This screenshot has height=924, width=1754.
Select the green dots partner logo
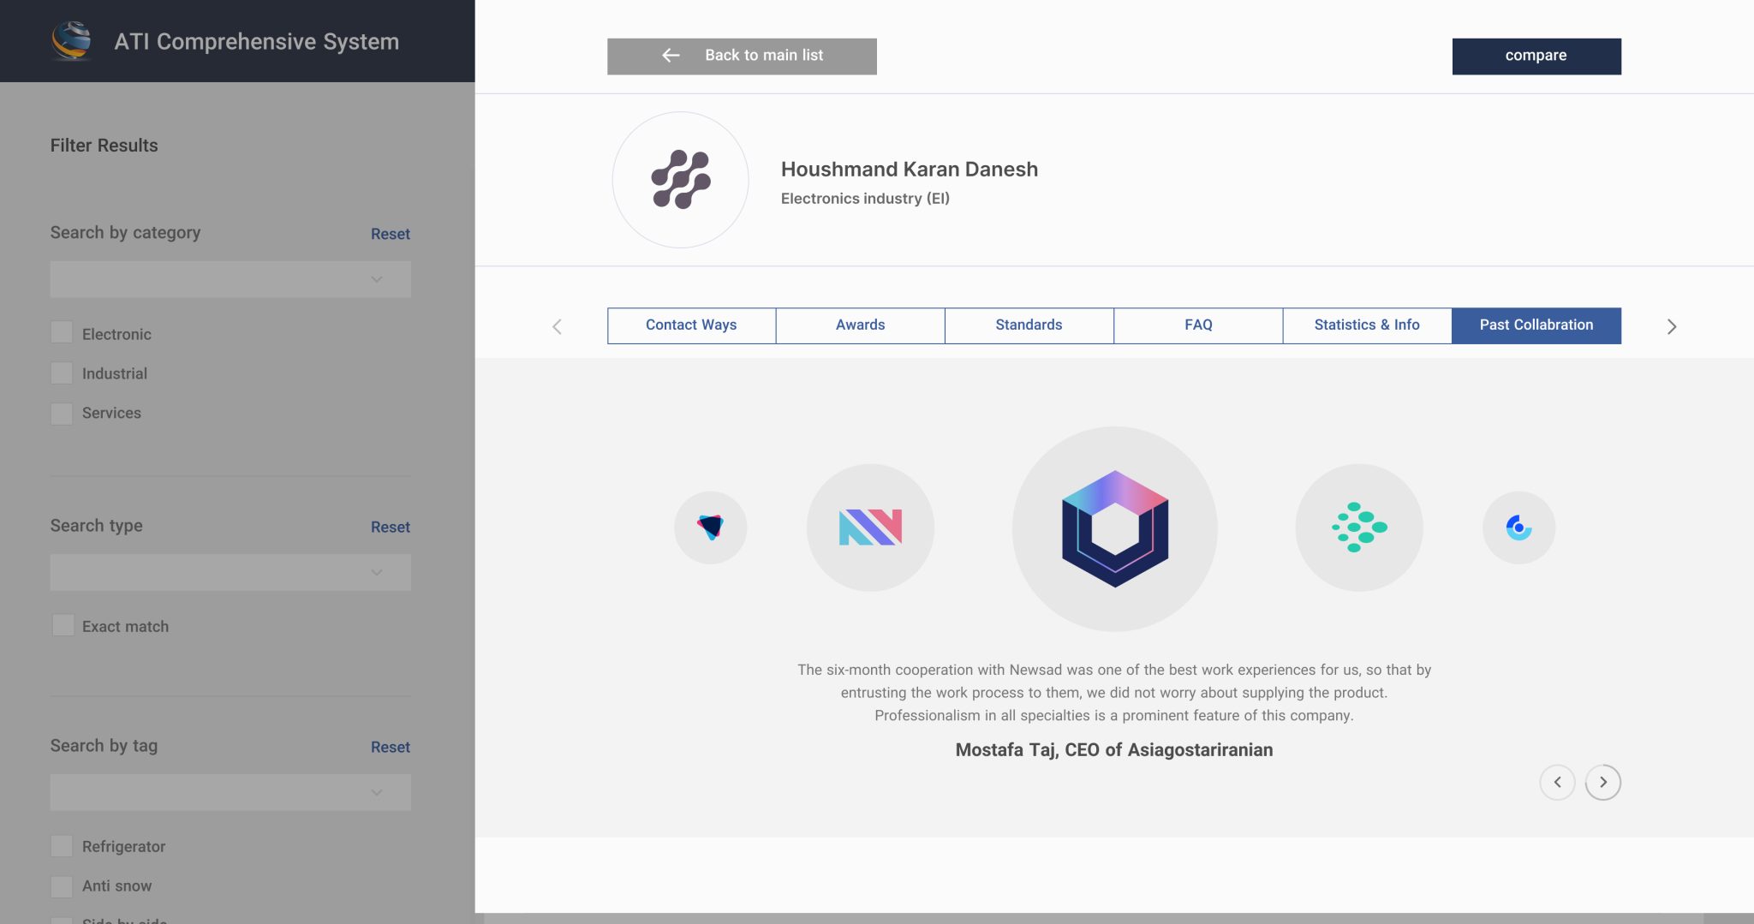1358,528
